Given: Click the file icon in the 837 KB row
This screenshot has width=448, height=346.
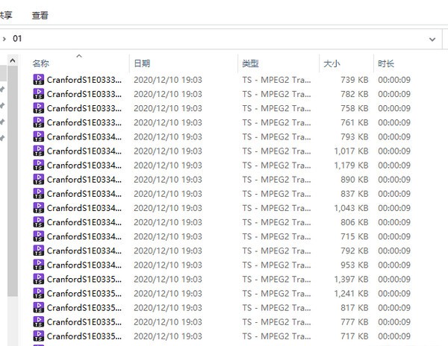Looking at the screenshot, I should point(39,194).
